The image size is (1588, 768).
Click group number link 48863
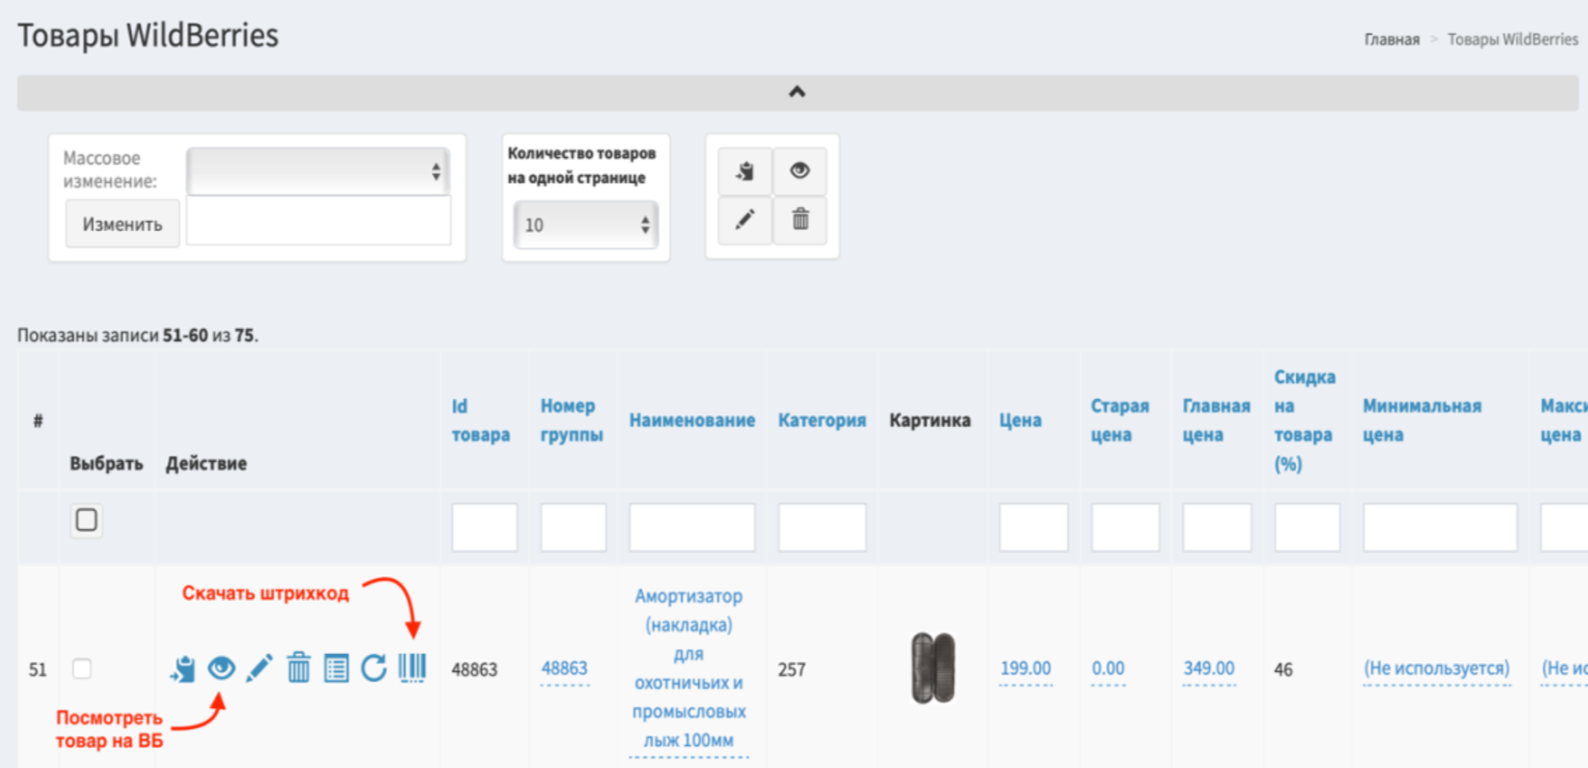click(564, 668)
